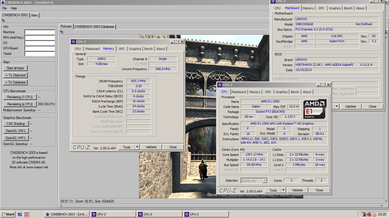Click the CPU-Z icon in the Memory window title bar
The width and height of the screenshot is (389, 218).
pyautogui.click(x=73, y=42)
